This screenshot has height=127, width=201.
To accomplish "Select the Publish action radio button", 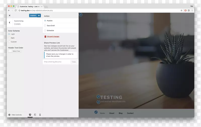I will click(45, 21).
